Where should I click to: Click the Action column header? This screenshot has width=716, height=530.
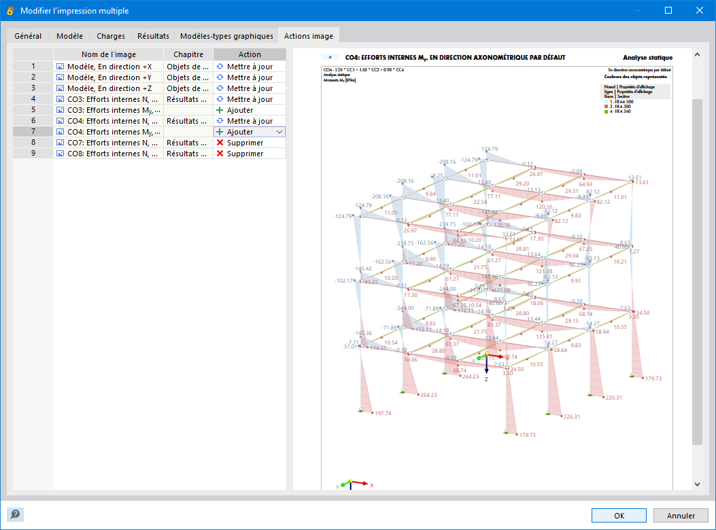(x=250, y=54)
